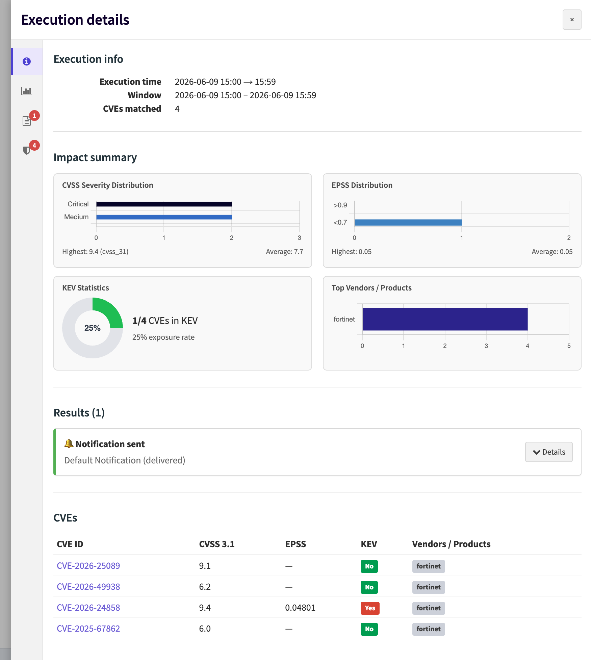
Task: Click the fortinet tag in CVE-2026-25089 row
Action: tap(428, 566)
